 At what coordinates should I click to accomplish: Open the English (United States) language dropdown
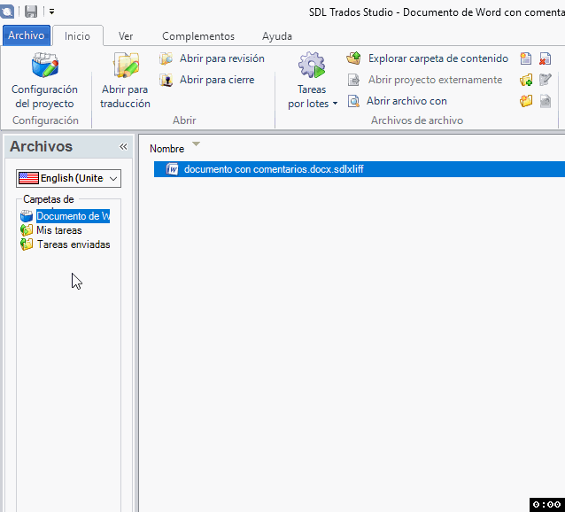point(68,178)
